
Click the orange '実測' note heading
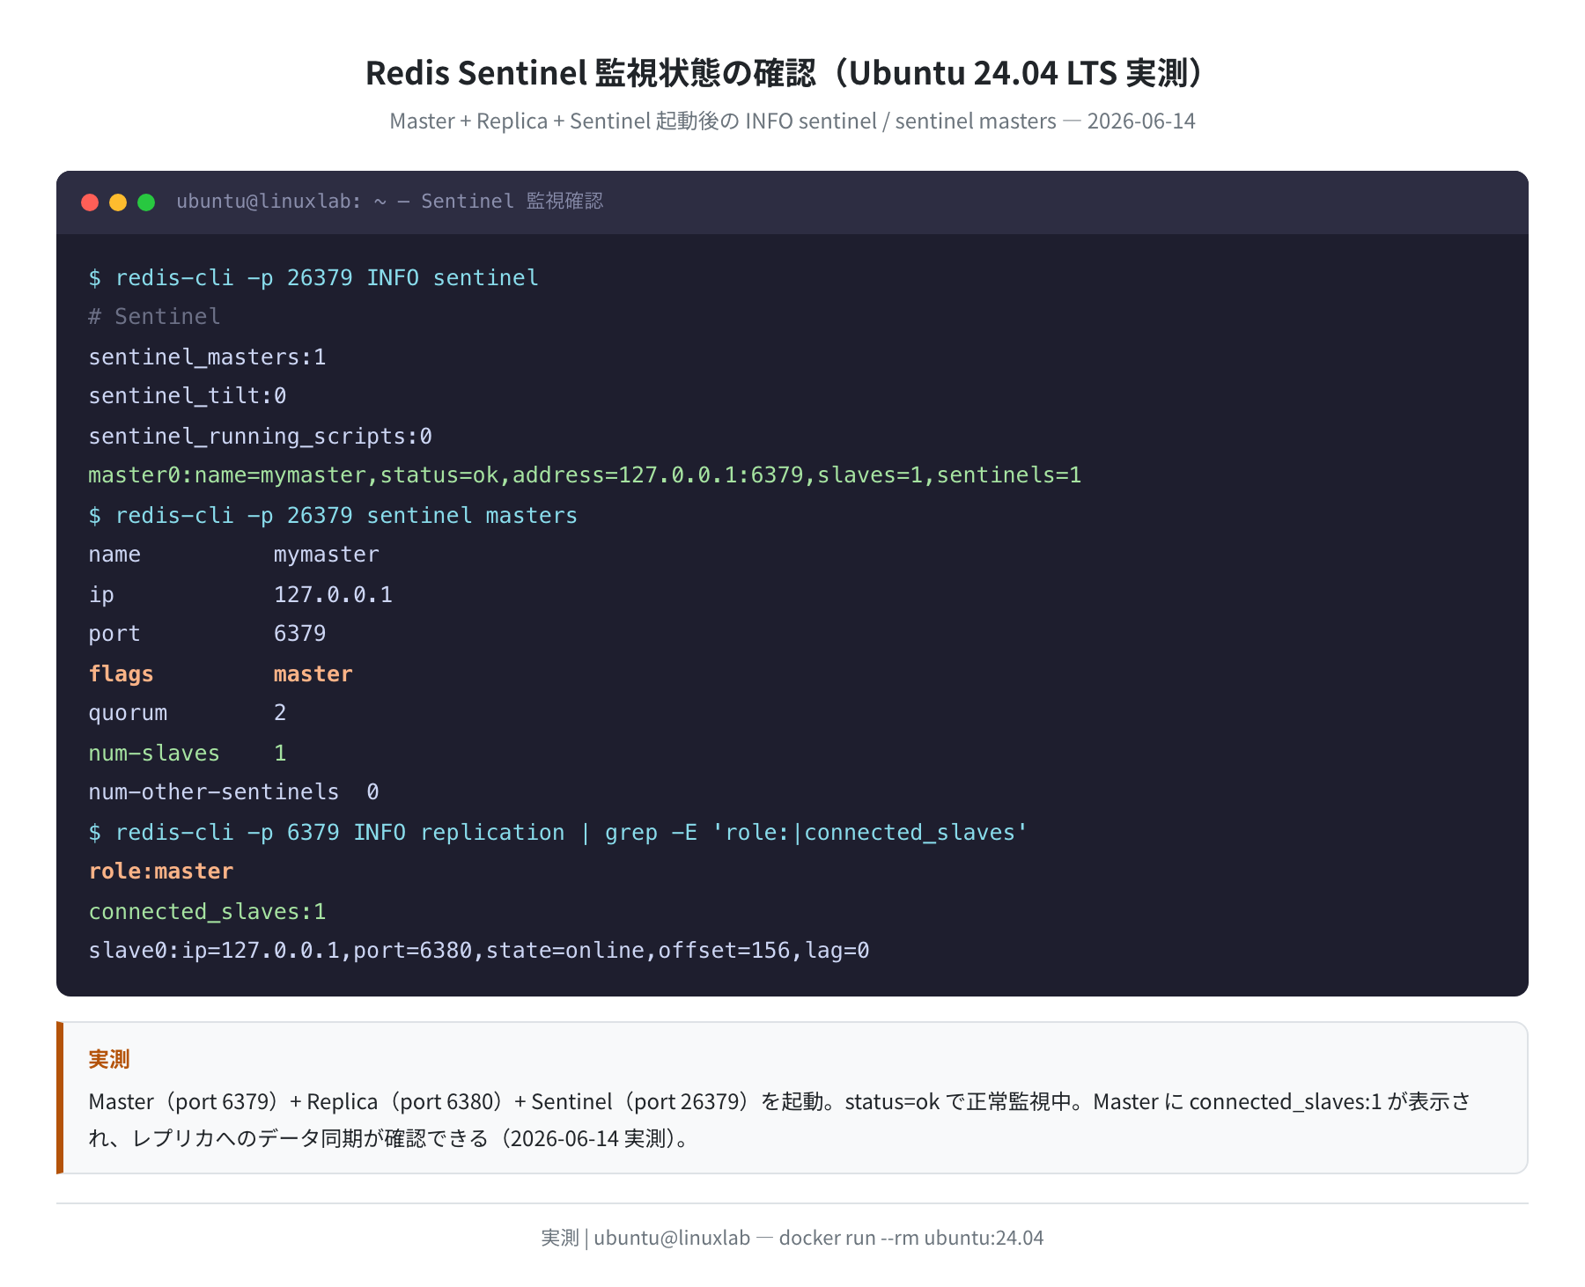point(109,1059)
